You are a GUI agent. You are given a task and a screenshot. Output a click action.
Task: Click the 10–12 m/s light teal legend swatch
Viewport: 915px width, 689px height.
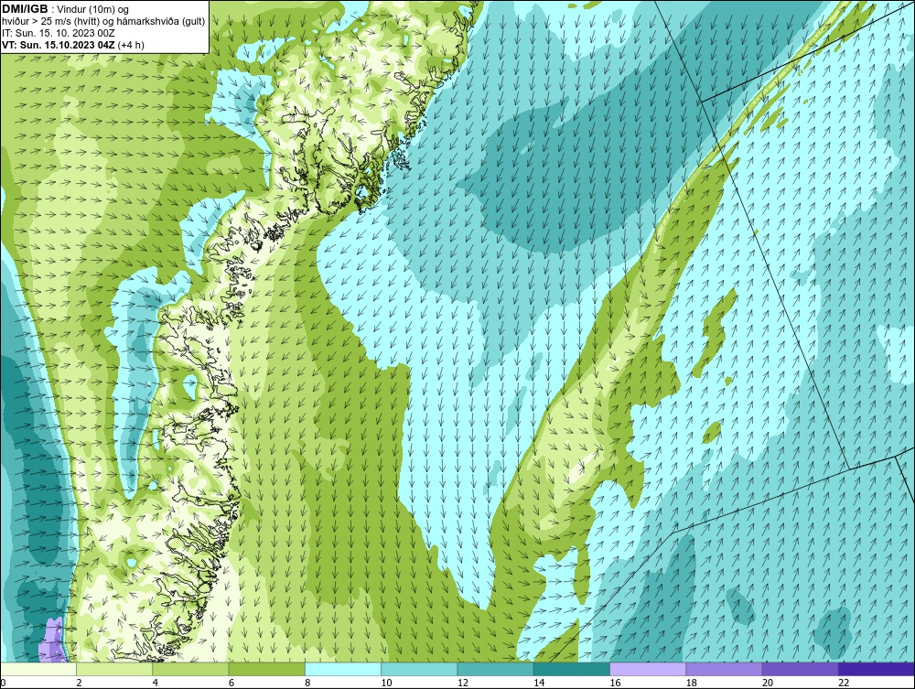coord(419,669)
